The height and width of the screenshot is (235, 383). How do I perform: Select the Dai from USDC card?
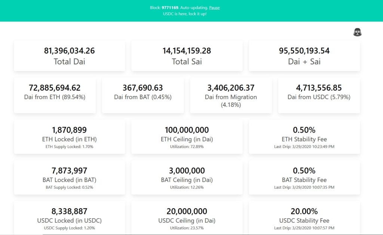click(319, 95)
